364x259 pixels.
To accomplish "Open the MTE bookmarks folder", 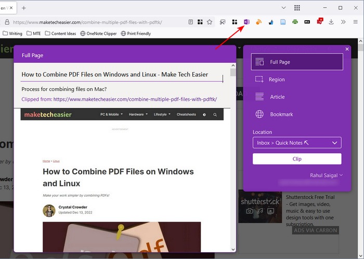I will coord(34,34).
